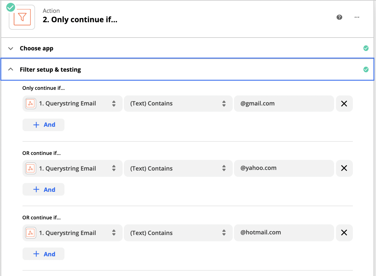Add an And condition under hotmail rule
Image resolution: width=376 pixels, height=276 pixels.
(x=43, y=254)
